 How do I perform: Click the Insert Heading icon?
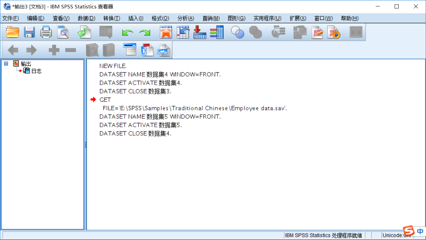tap(130, 50)
